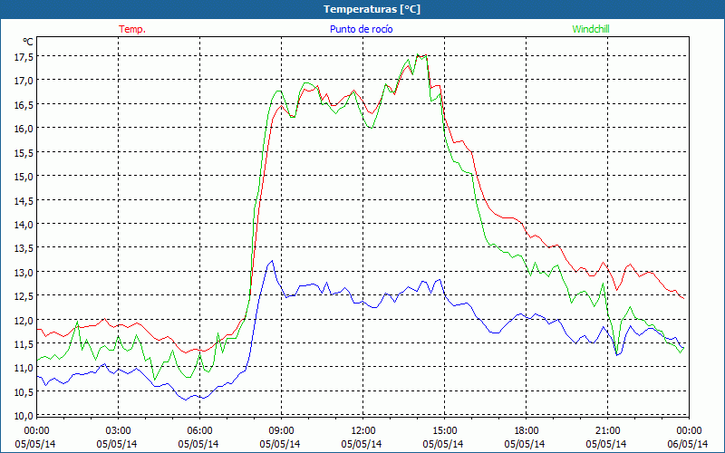Click the 14,5 value on the temperature axis
Viewport: 725px width, 453px height.
point(24,200)
